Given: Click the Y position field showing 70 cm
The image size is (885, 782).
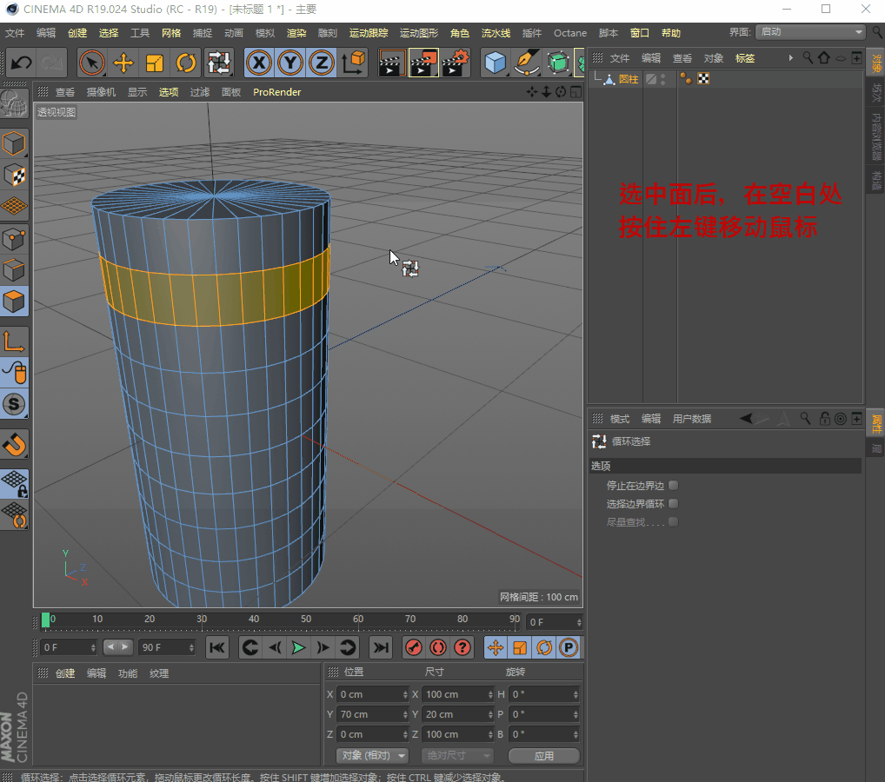Looking at the screenshot, I should point(369,714).
